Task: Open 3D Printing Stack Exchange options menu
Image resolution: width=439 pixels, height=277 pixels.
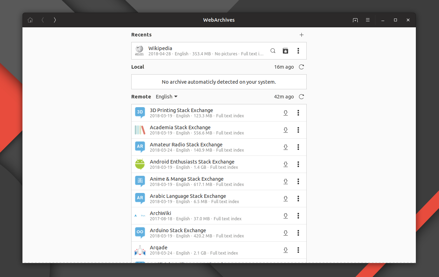Action: 298,113
